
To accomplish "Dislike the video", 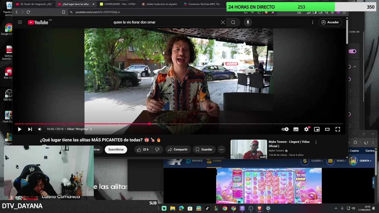I will click(157, 149).
